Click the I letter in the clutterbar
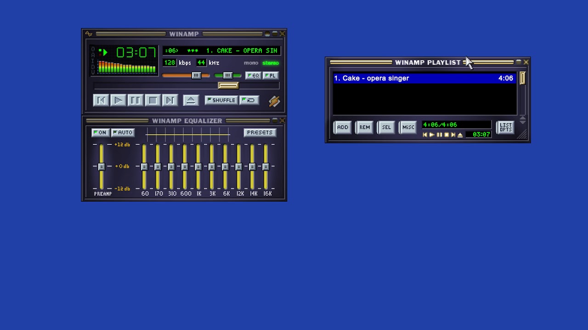This screenshot has width=588, height=330. [93, 60]
